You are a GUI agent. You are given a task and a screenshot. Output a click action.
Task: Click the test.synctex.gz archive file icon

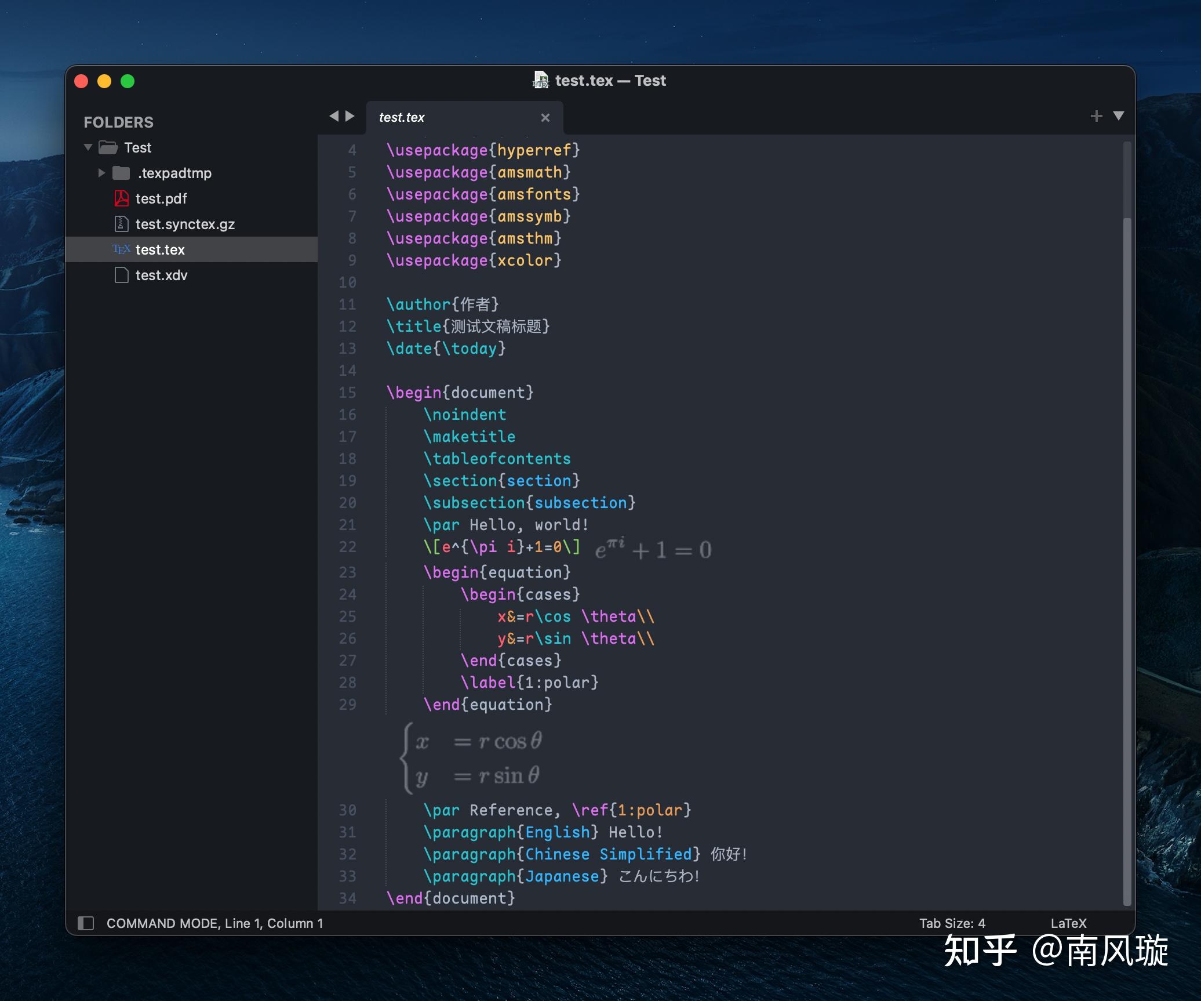tap(121, 224)
